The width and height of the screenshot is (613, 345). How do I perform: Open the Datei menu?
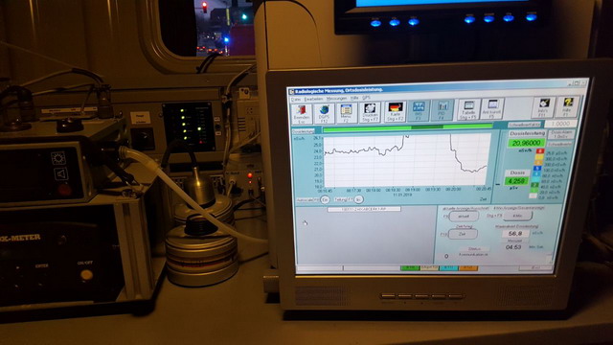(x=296, y=100)
